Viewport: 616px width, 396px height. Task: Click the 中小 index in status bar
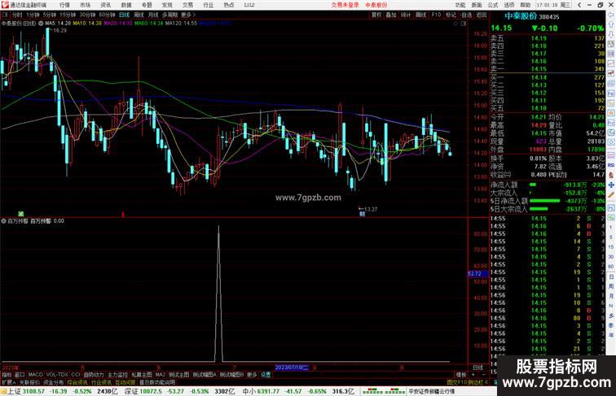pos(249,391)
